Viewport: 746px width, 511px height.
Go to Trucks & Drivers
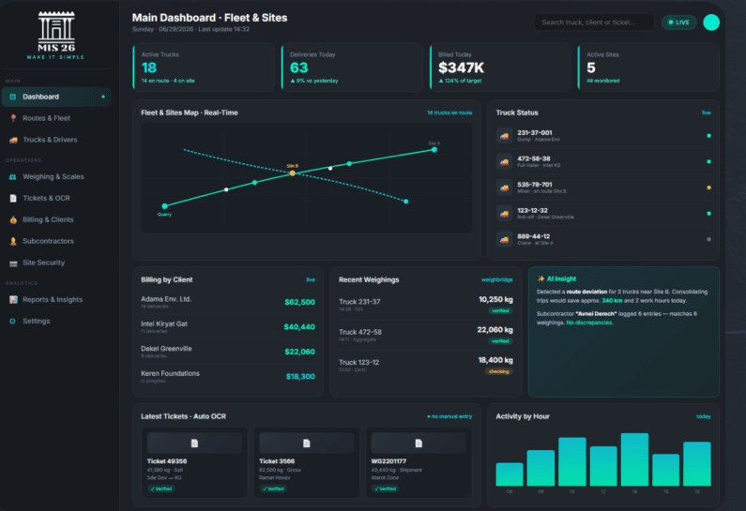[56, 140]
